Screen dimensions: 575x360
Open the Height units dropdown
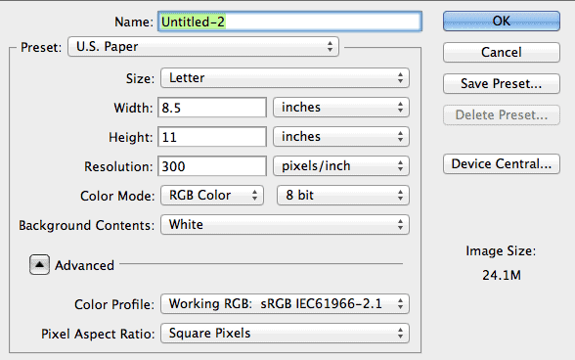341,137
